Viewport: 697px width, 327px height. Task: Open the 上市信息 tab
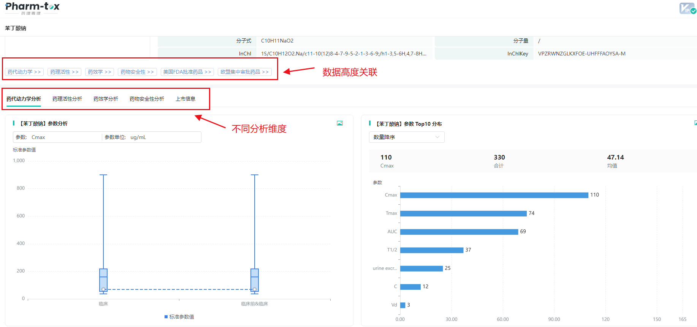pos(185,99)
